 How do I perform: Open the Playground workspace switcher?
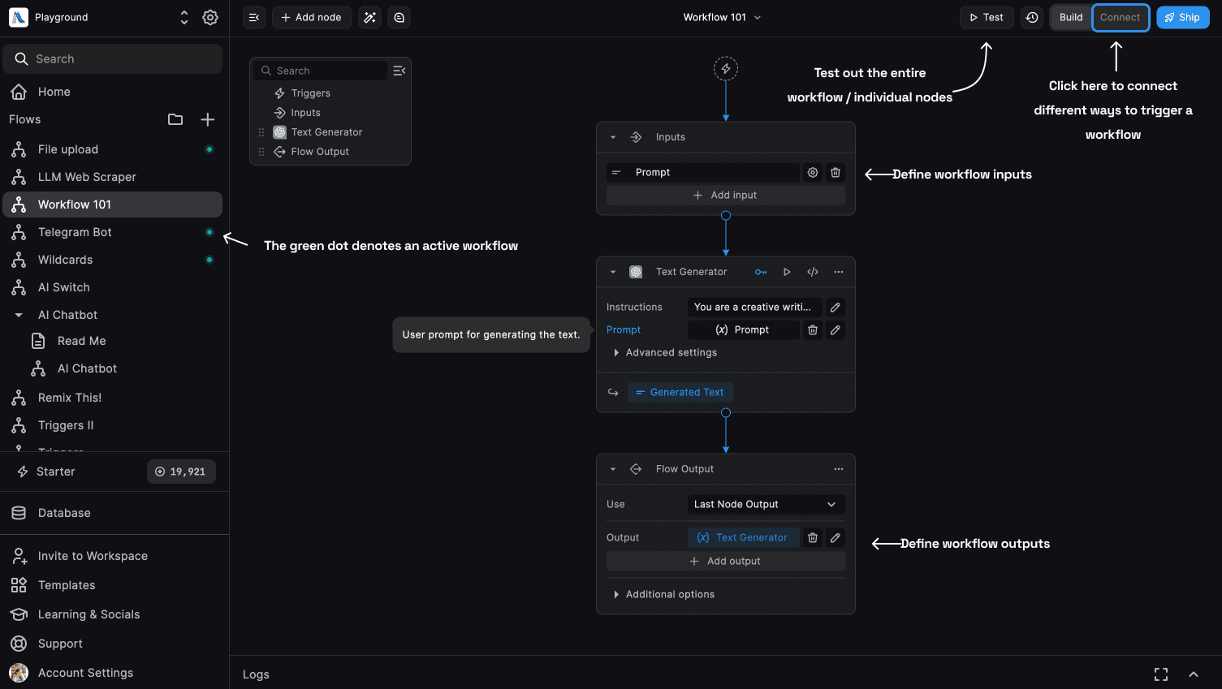click(184, 17)
